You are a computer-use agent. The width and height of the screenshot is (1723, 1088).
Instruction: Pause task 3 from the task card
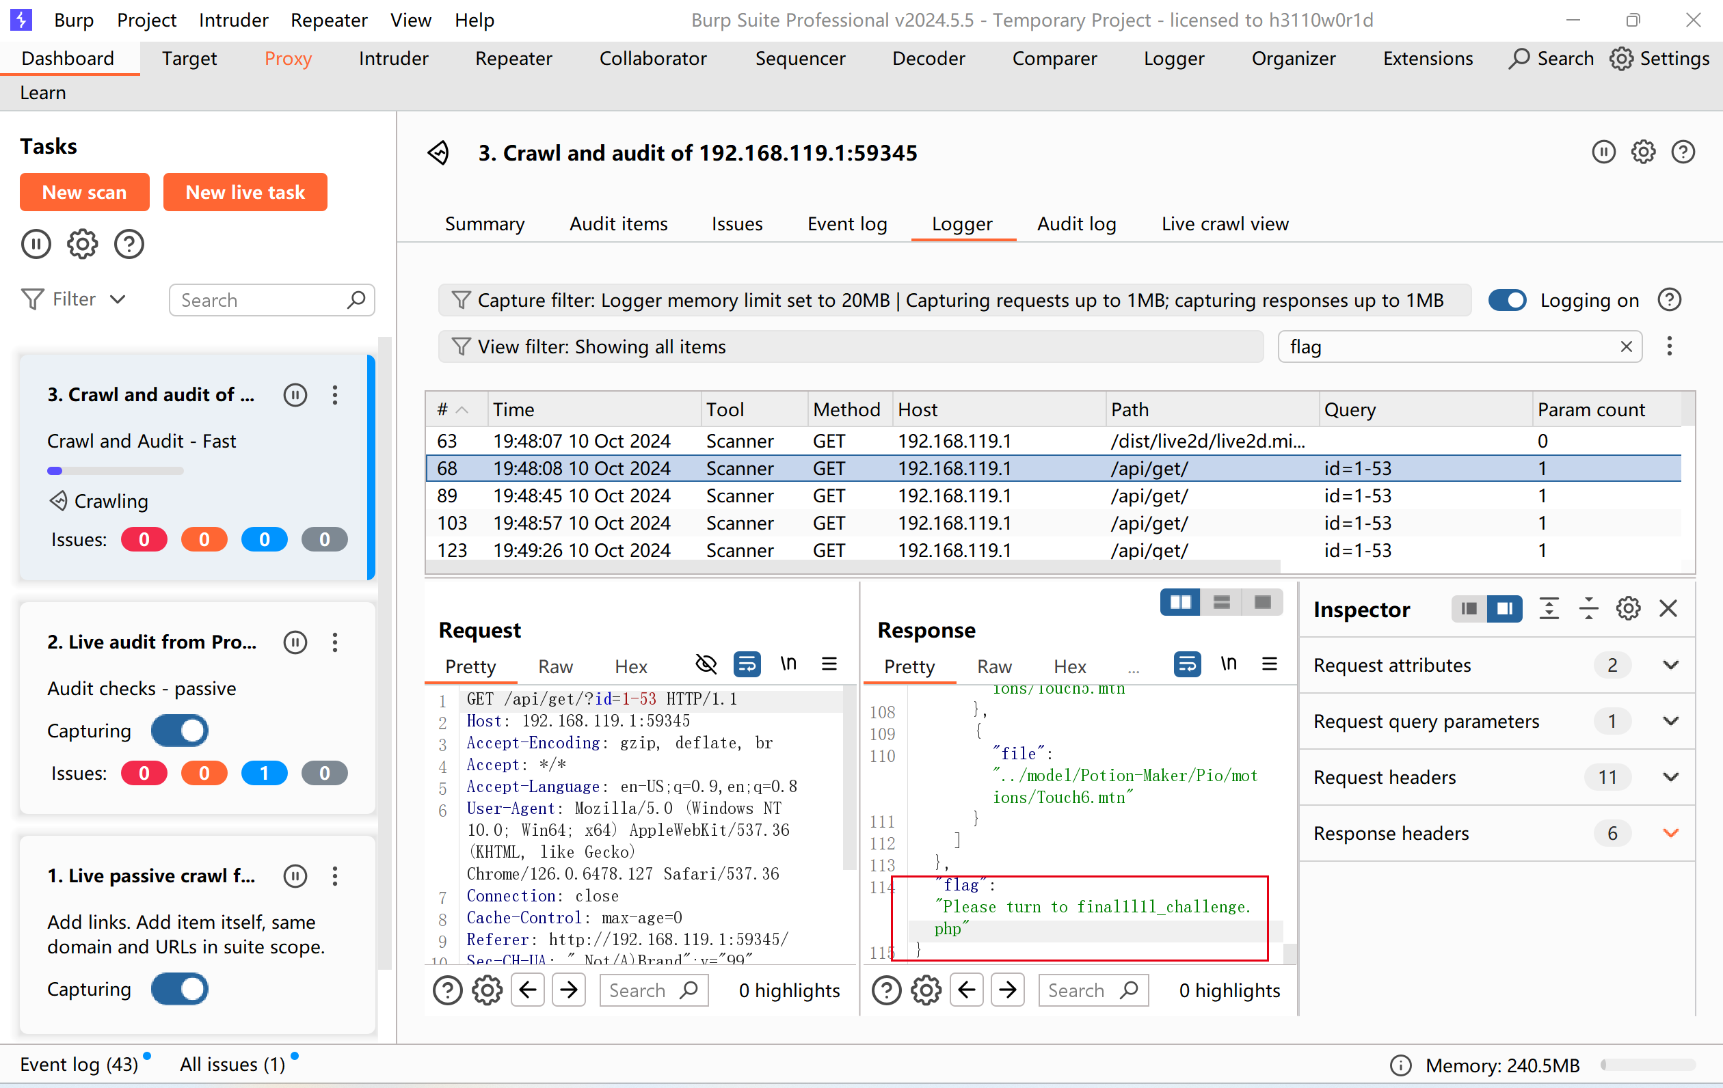(x=295, y=395)
